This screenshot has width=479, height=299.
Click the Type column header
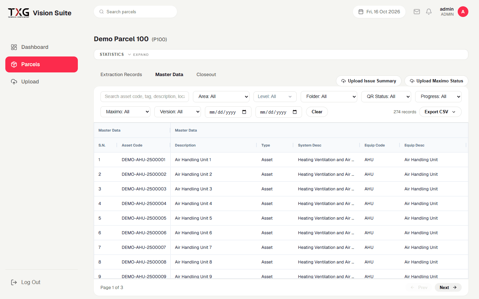266,145
